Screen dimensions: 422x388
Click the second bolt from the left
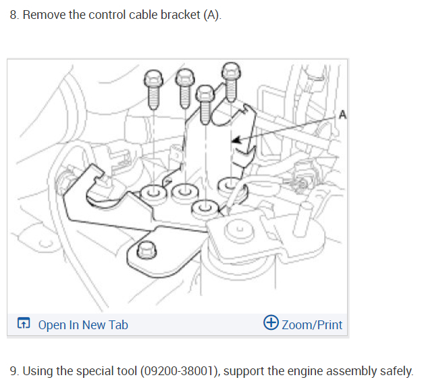point(185,89)
